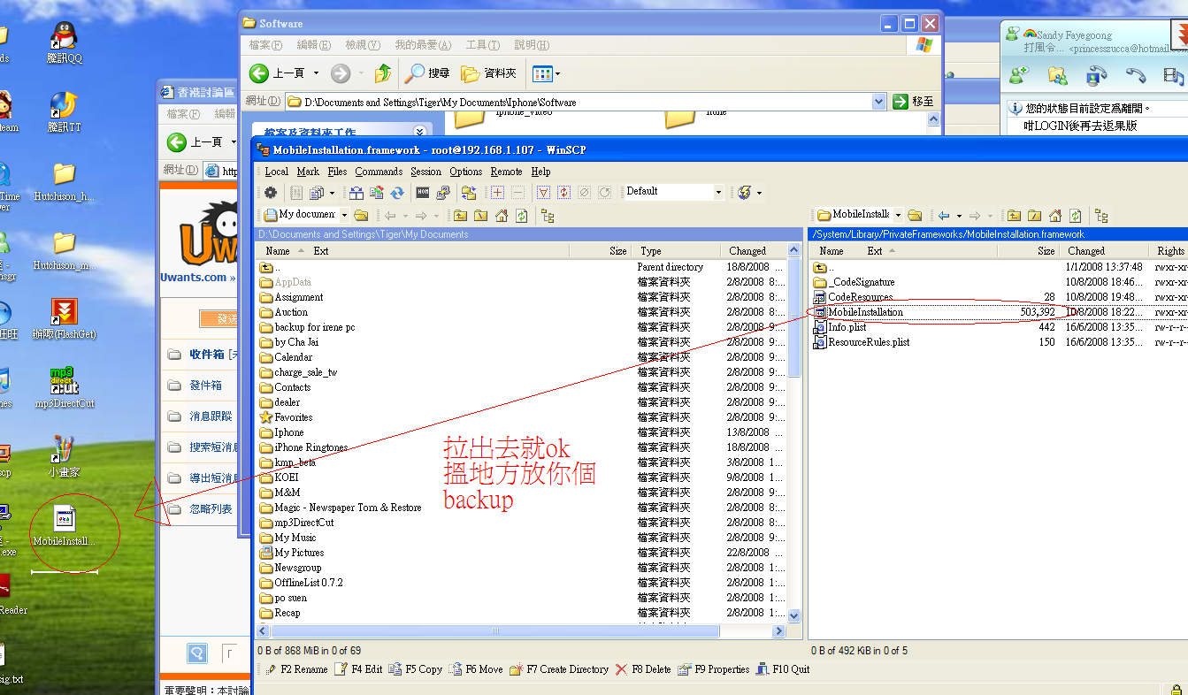Open the My documents drive dropdown
Screen dimensions: 1188x695
tap(344, 215)
